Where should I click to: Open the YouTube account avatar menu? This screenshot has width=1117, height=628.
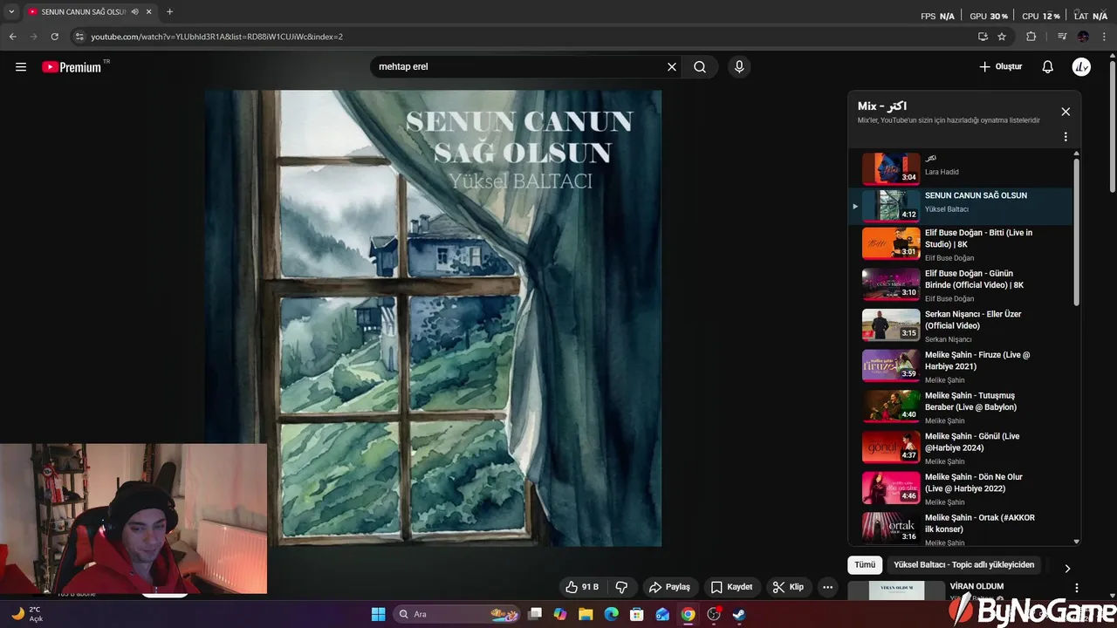1081,67
